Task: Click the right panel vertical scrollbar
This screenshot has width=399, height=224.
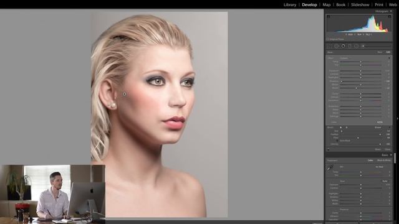Action: 395,157
